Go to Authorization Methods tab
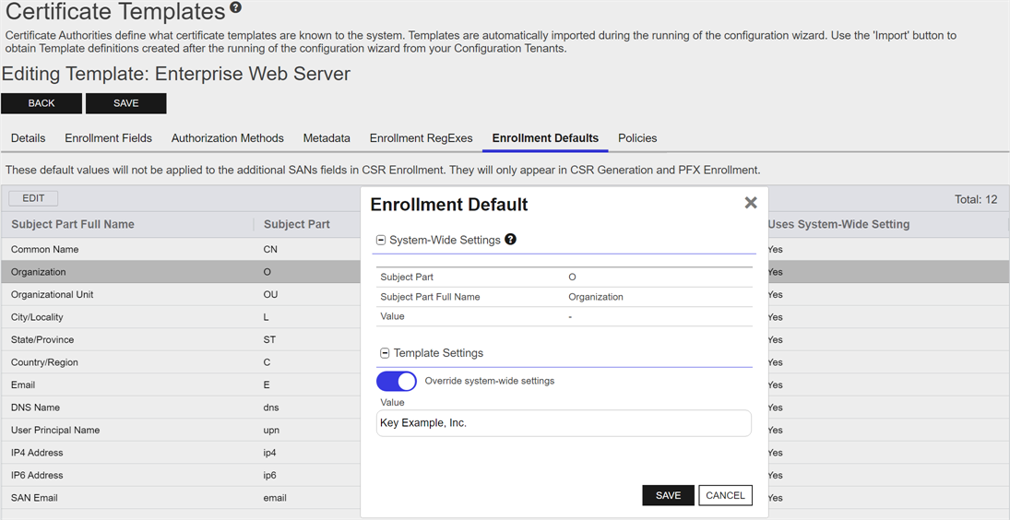The width and height of the screenshot is (1010, 520). [x=227, y=138]
